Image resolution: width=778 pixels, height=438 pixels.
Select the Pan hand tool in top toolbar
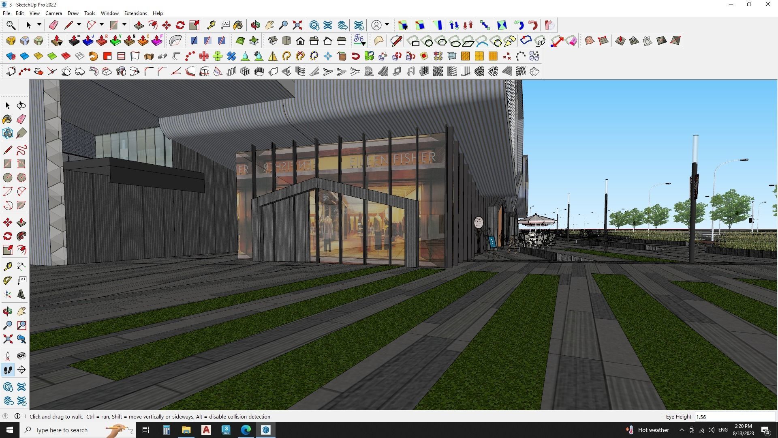[269, 25]
